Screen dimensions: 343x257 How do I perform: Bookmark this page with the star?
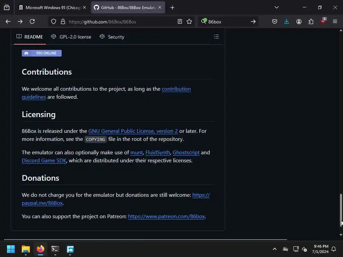189,21
